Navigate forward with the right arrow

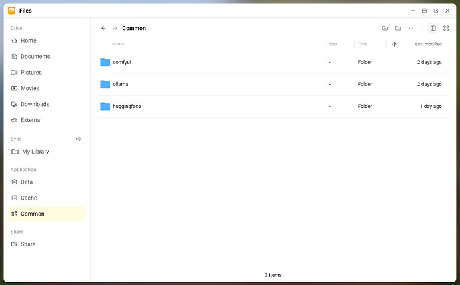[115, 28]
